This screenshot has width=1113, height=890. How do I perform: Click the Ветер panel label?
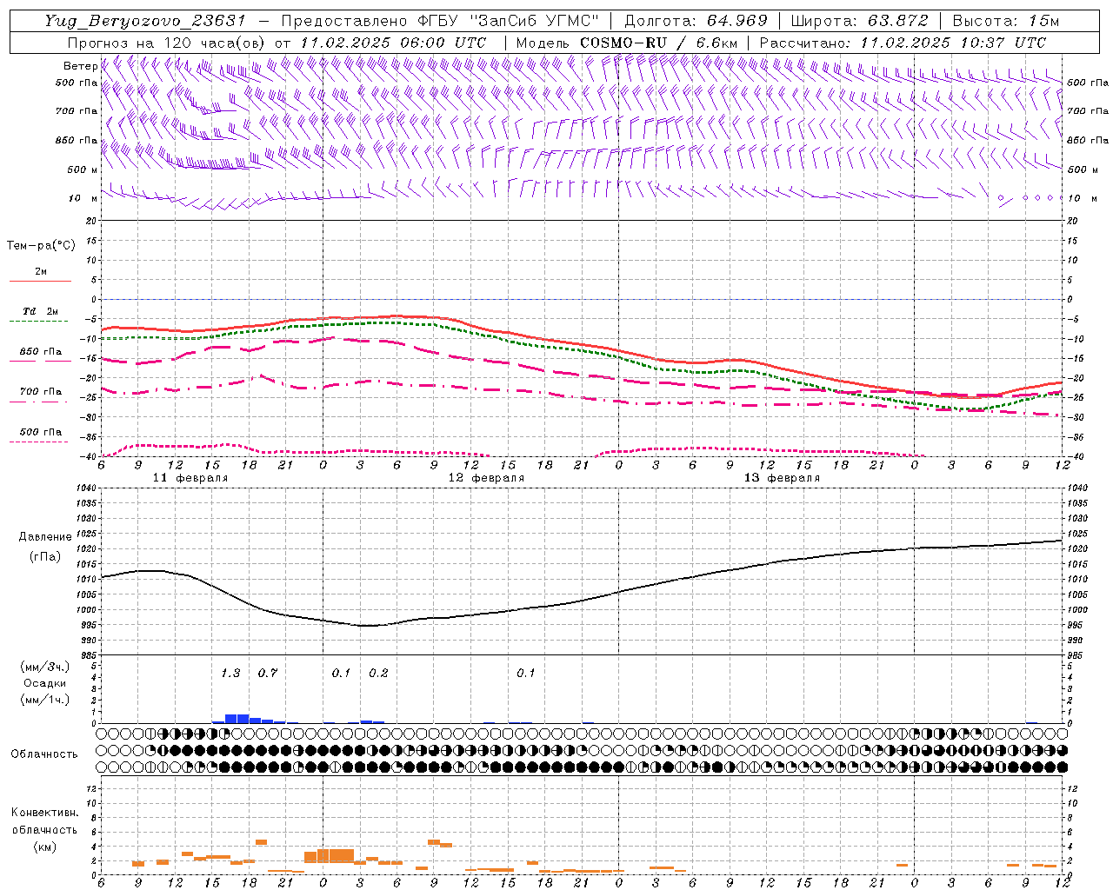pos(80,66)
